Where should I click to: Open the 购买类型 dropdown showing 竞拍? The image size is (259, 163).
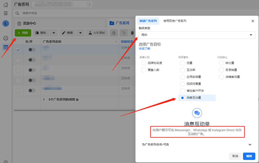(x=197, y=35)
